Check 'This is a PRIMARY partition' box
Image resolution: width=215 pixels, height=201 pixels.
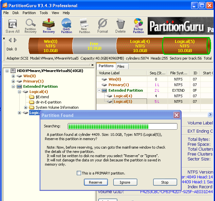pyautogui.click(x=79, y=173)
